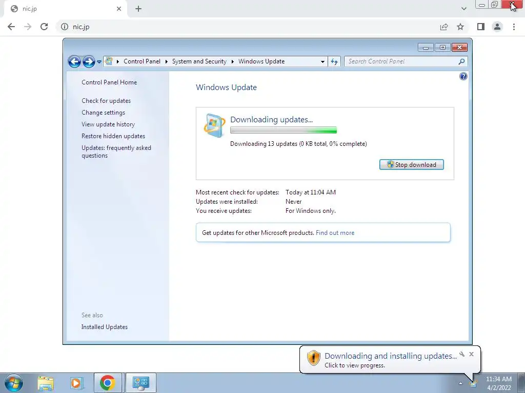Close the update notification balloon
This screenshot has height=393, width=525.
pyautogui.click(x=472, y=354)
